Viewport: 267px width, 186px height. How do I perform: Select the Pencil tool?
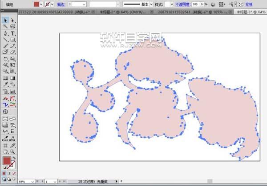point(12,46)
